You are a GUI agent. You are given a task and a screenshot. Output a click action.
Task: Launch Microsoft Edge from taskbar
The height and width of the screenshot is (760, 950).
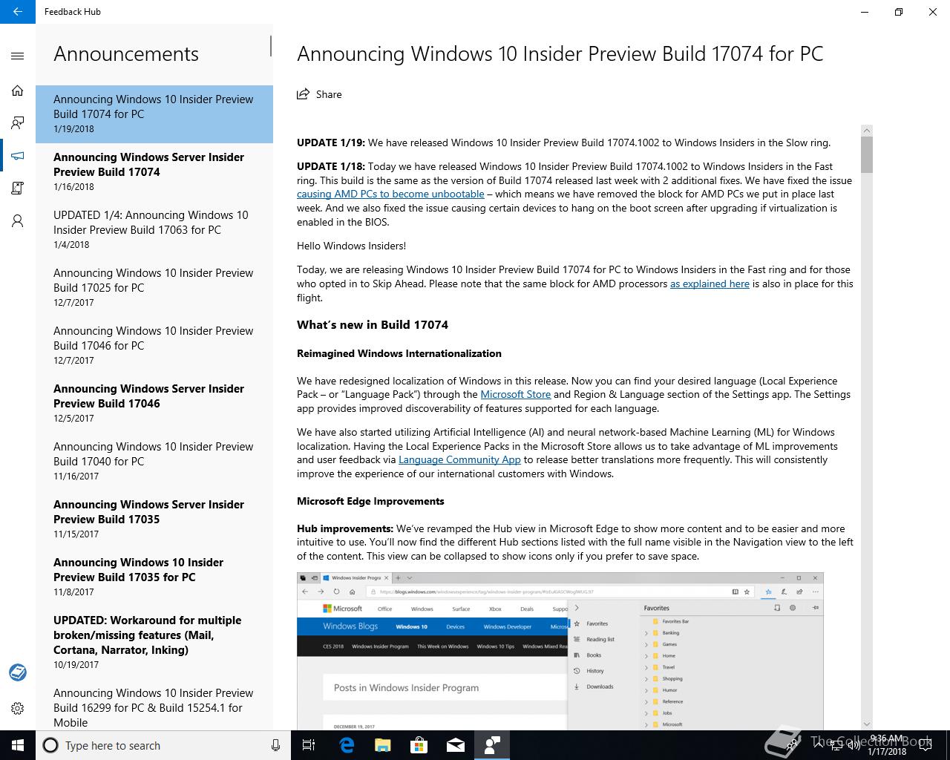click(x=346, y=745)
